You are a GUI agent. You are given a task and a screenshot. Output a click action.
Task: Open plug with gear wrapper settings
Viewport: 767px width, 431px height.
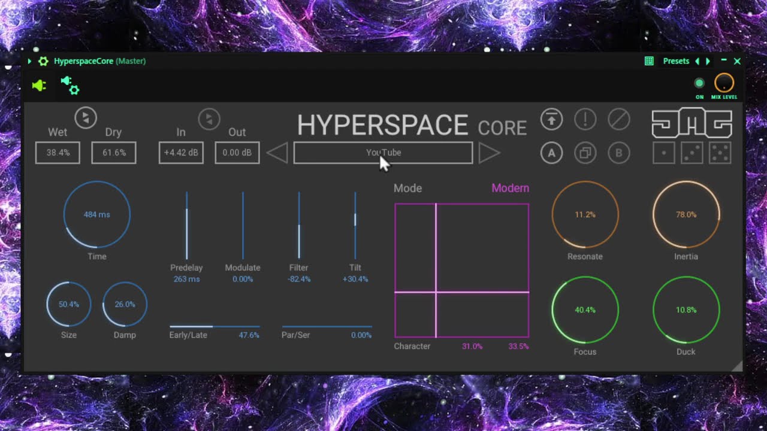(x=70, y=86)
